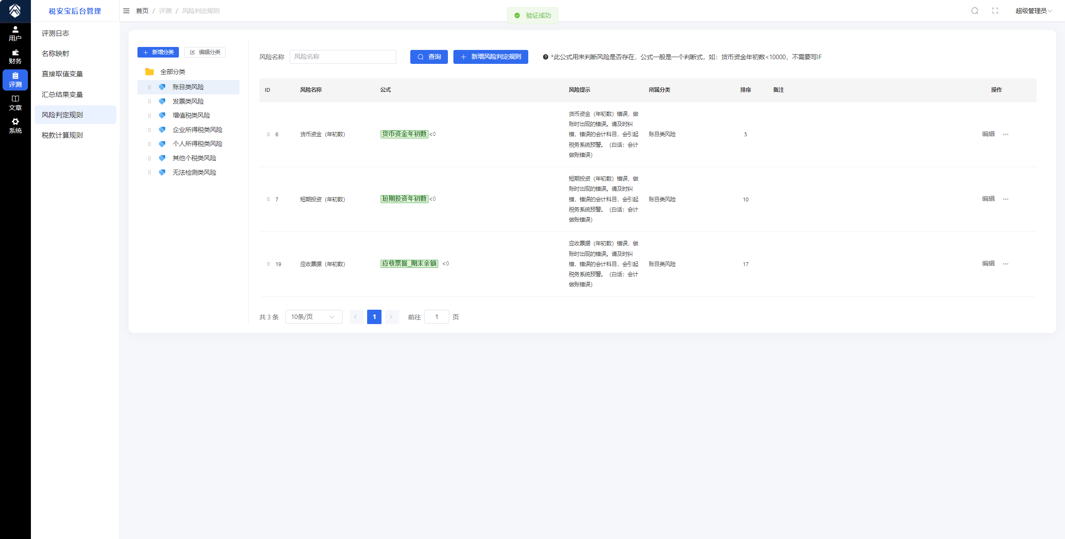
Task: Collapse sidebar with hamburger menu icon
Action: tap(126, 11)
